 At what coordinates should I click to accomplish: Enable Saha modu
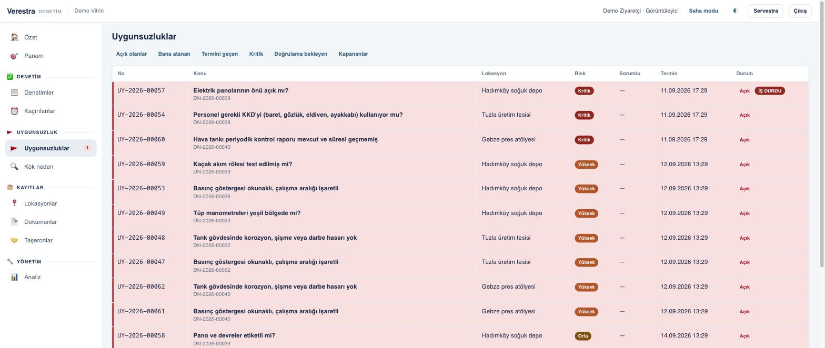pyautogui.click(x=703, y=11)
